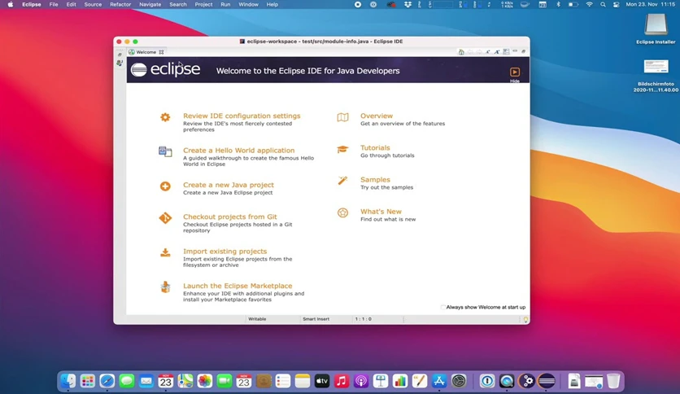Maximize the Welcome view
The height and width of the screenshot is (394, 680).
524,51
